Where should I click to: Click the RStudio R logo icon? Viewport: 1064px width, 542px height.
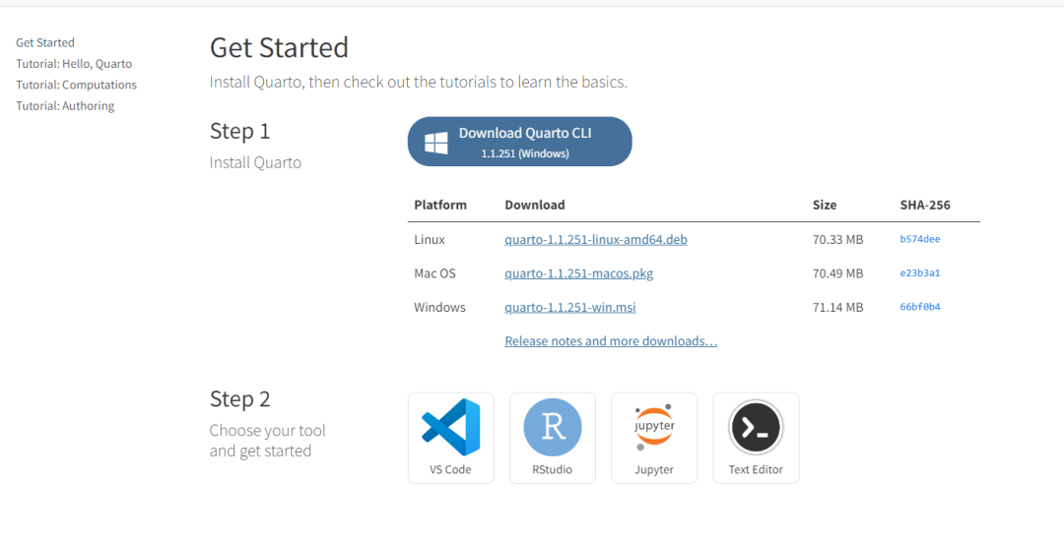click(552, 427)
